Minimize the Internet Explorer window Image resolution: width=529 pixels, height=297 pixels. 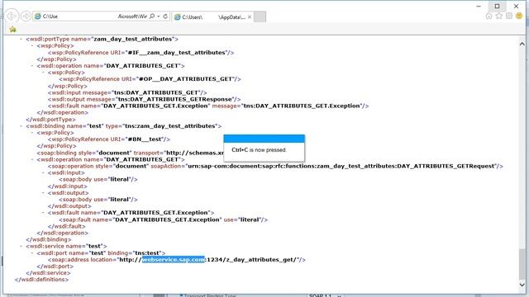pos(479,6)
